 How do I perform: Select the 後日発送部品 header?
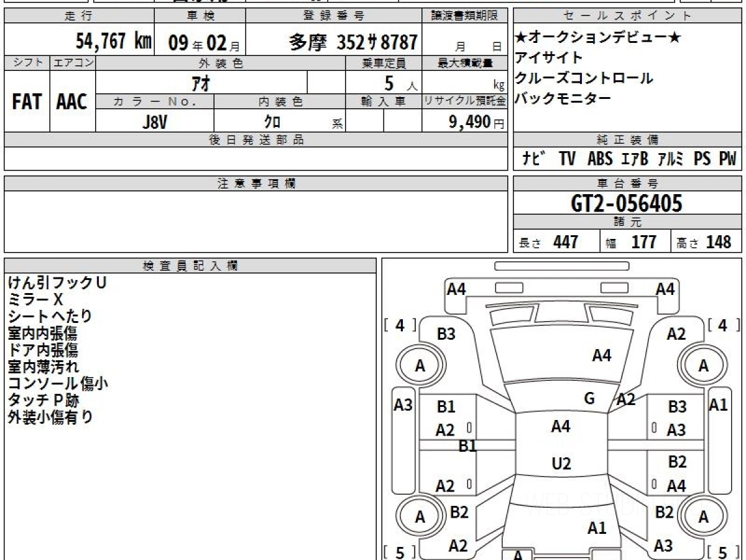pyautogui.click(x=256, y=140)
